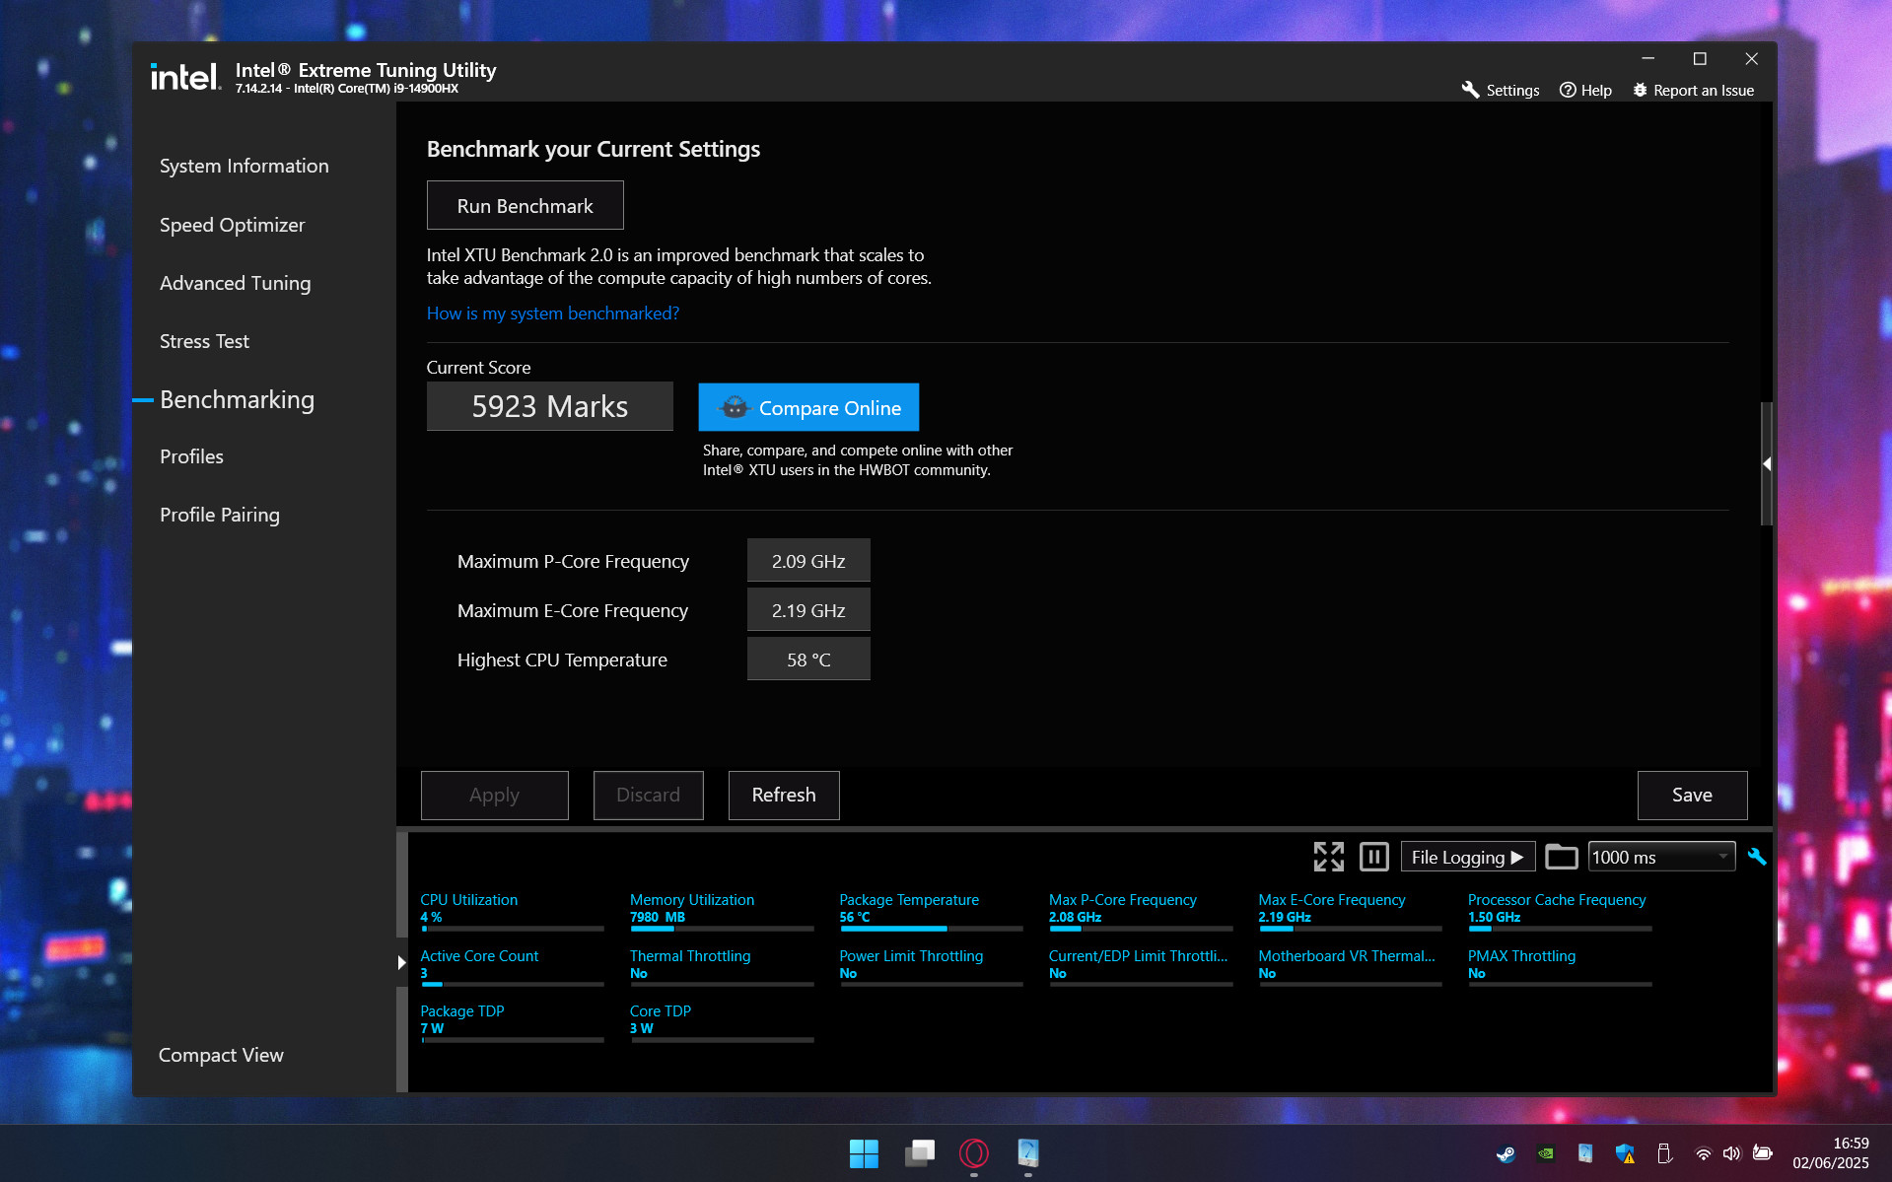
Task: Open Task View on the taskbar
Action: point(920,1153)
